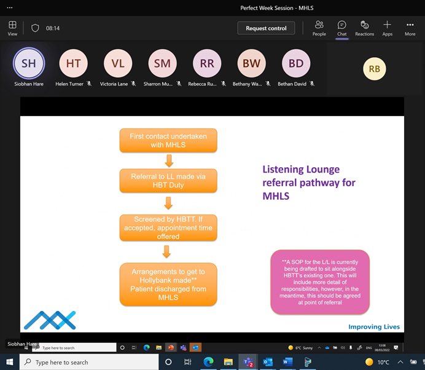Select Rebecca's RR participant avatar
The height and width of the screenshot is (370, 425).
coord(207,63)
